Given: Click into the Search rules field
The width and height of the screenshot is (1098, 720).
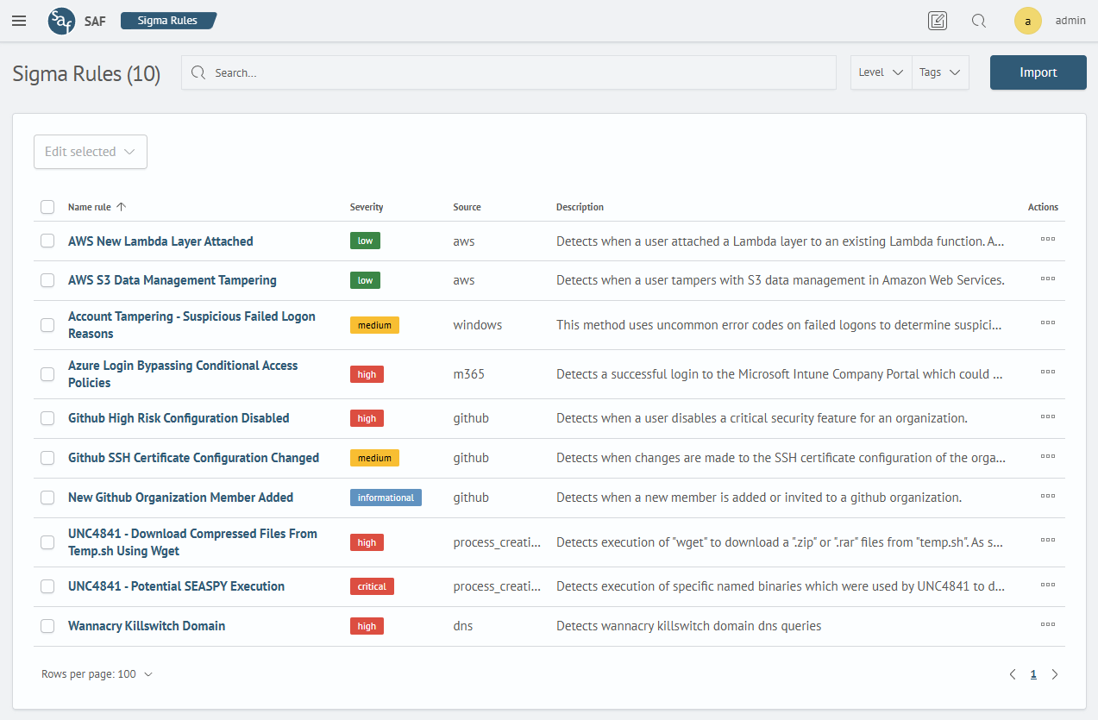Looking at the screenshot, I should pos(509,72).
